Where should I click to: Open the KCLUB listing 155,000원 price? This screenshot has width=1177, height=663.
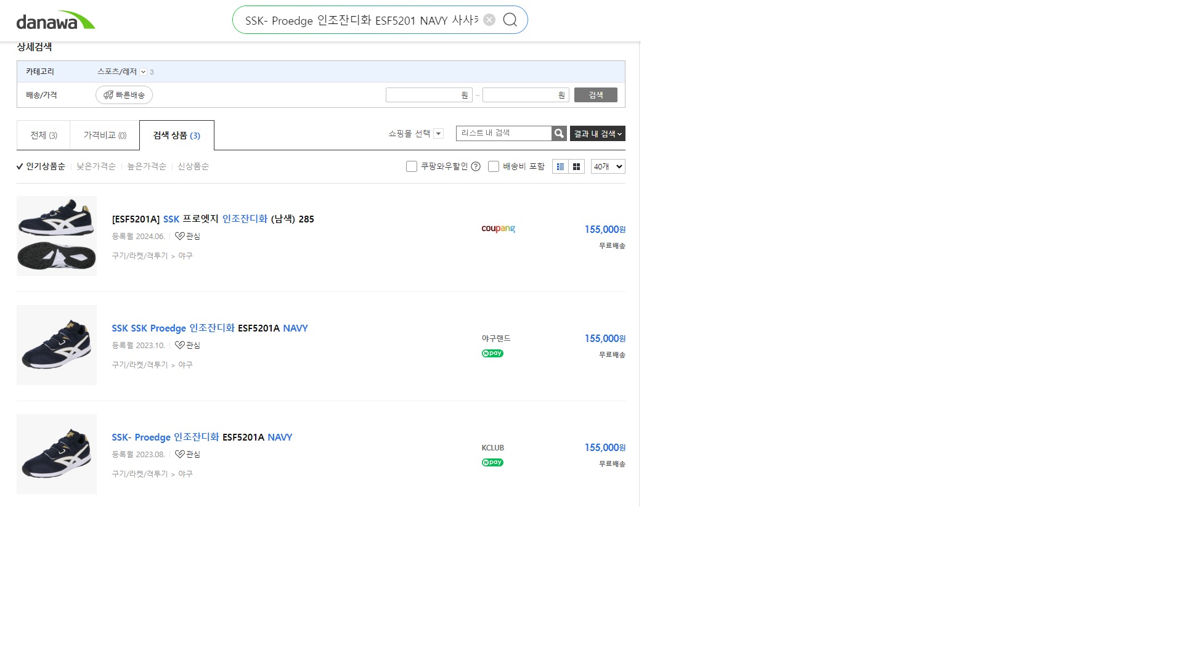point(605,447)
